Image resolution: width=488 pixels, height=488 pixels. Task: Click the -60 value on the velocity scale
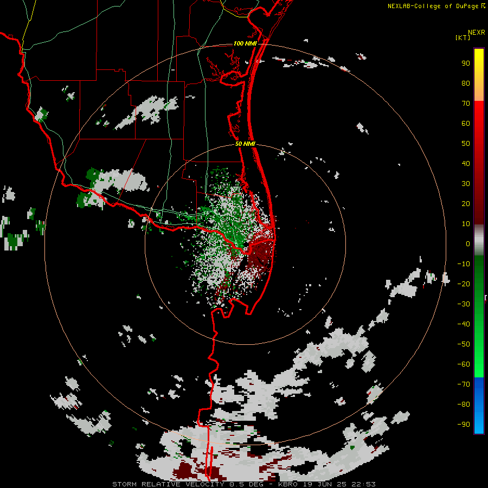[x=464, y=364]
